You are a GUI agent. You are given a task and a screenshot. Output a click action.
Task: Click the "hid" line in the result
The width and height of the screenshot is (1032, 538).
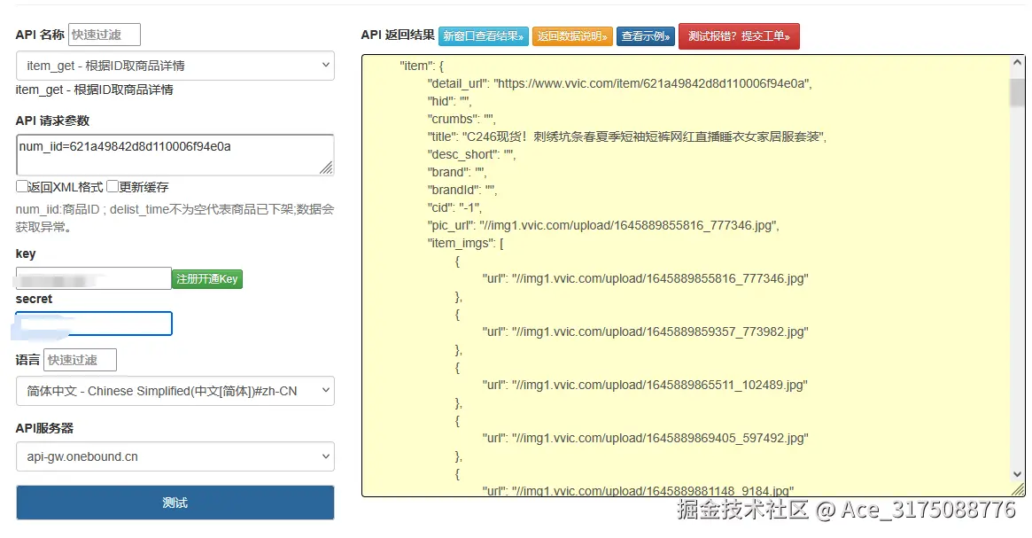tap(449, 101)
